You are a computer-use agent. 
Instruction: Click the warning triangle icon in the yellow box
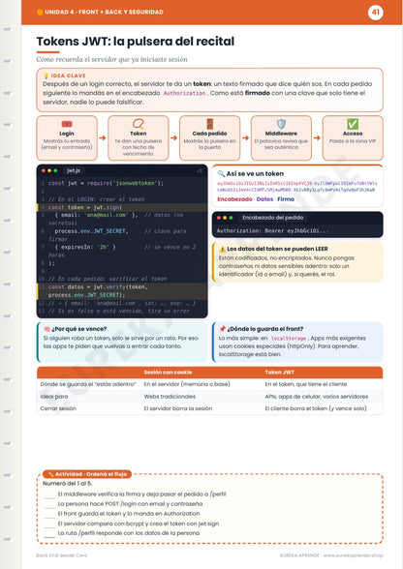[222, 249]
